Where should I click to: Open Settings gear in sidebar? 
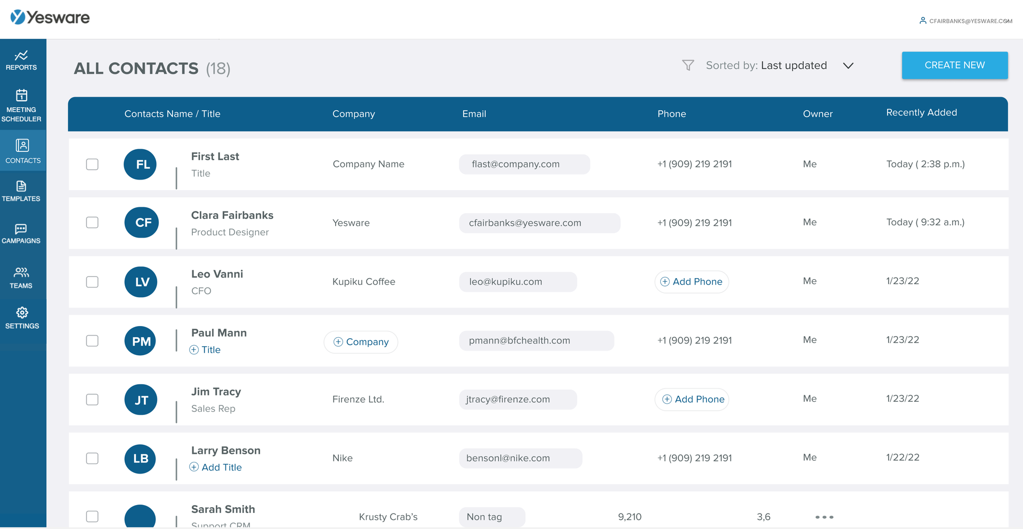(22, 313)
